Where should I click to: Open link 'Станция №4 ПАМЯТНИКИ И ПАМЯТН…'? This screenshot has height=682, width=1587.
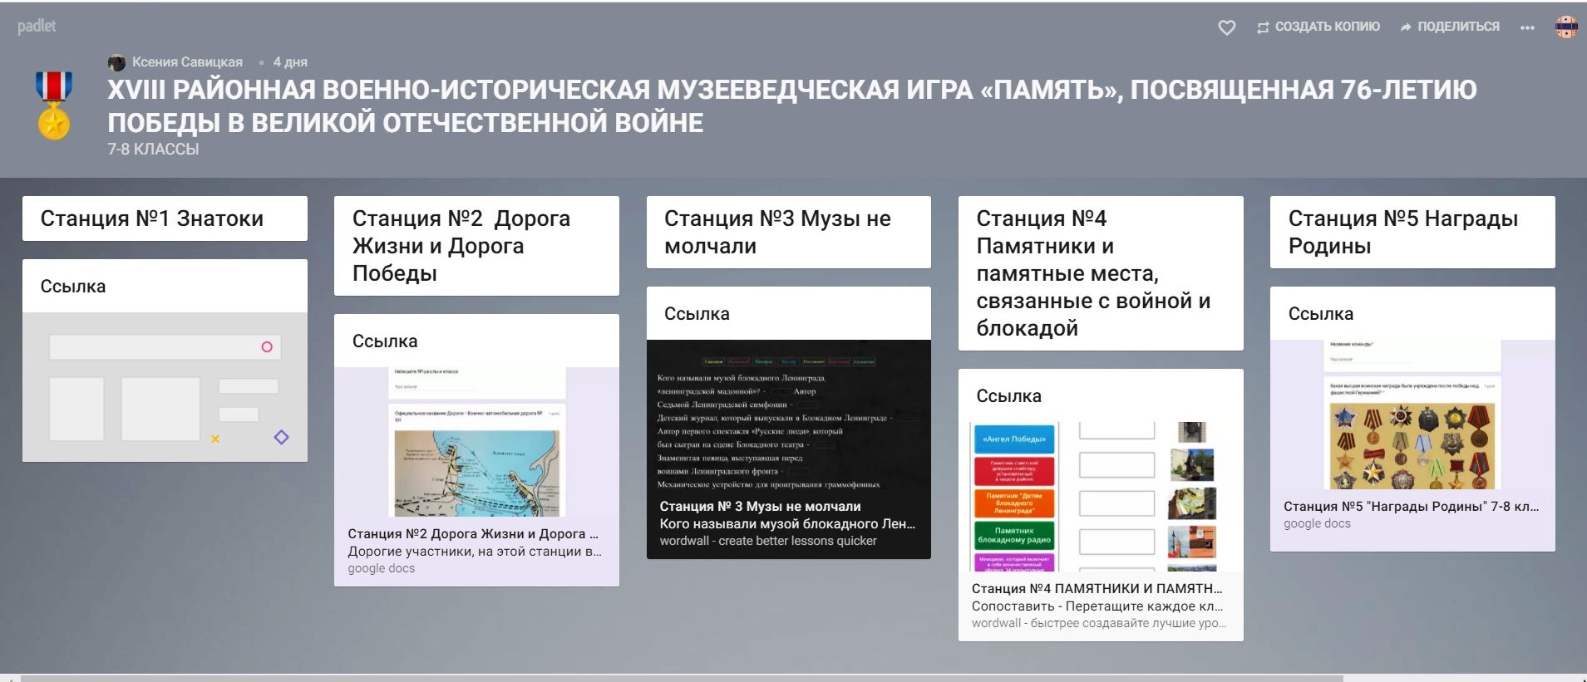coord(1097,589)
